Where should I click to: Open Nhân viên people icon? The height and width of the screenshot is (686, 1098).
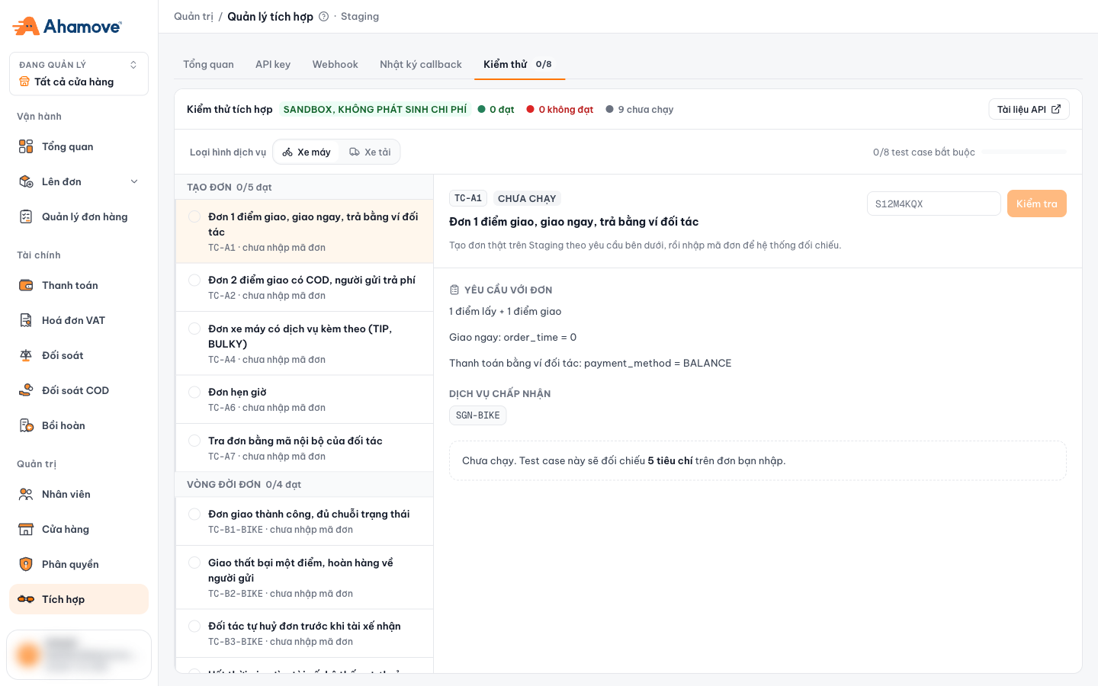[26, 494]
